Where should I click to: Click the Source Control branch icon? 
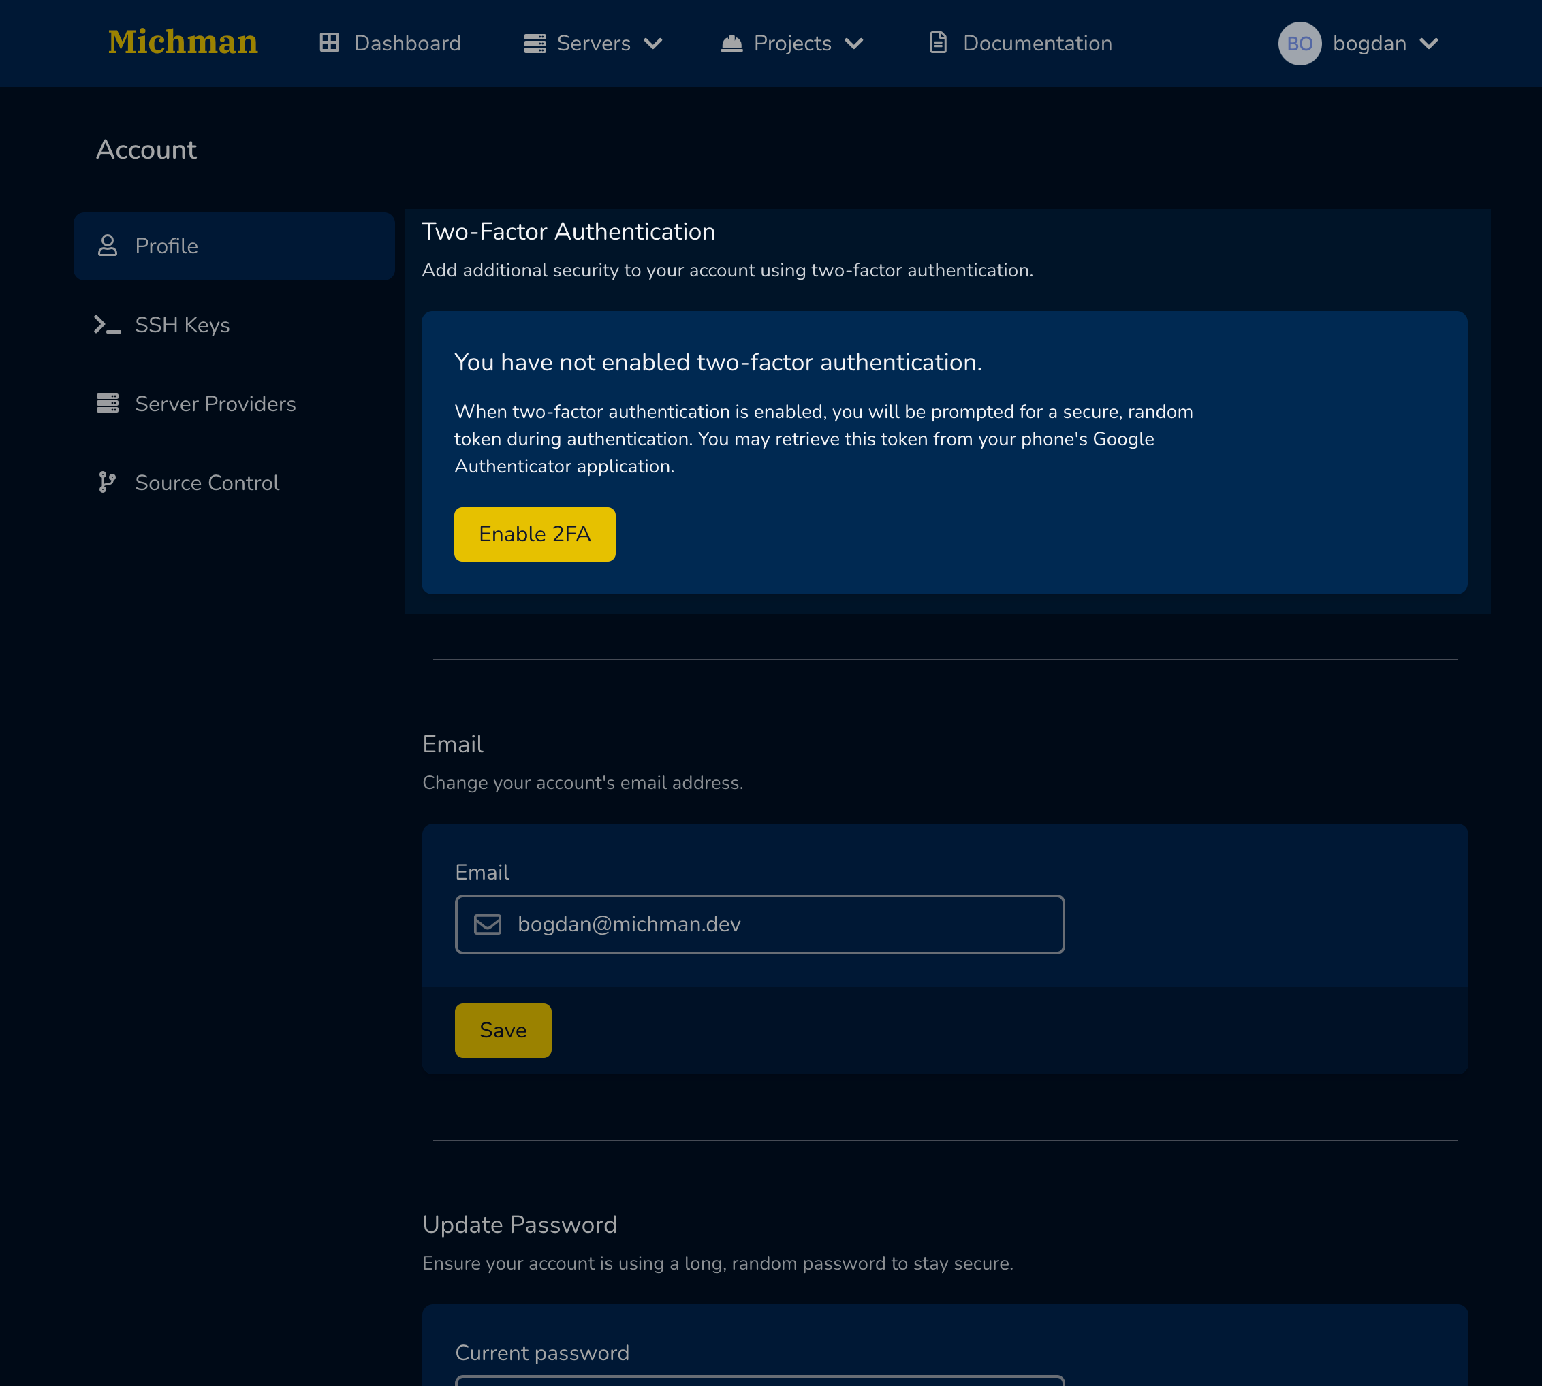click(108, 482)
